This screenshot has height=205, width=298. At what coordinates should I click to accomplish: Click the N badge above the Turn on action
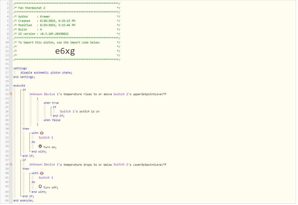click(42, 133)
